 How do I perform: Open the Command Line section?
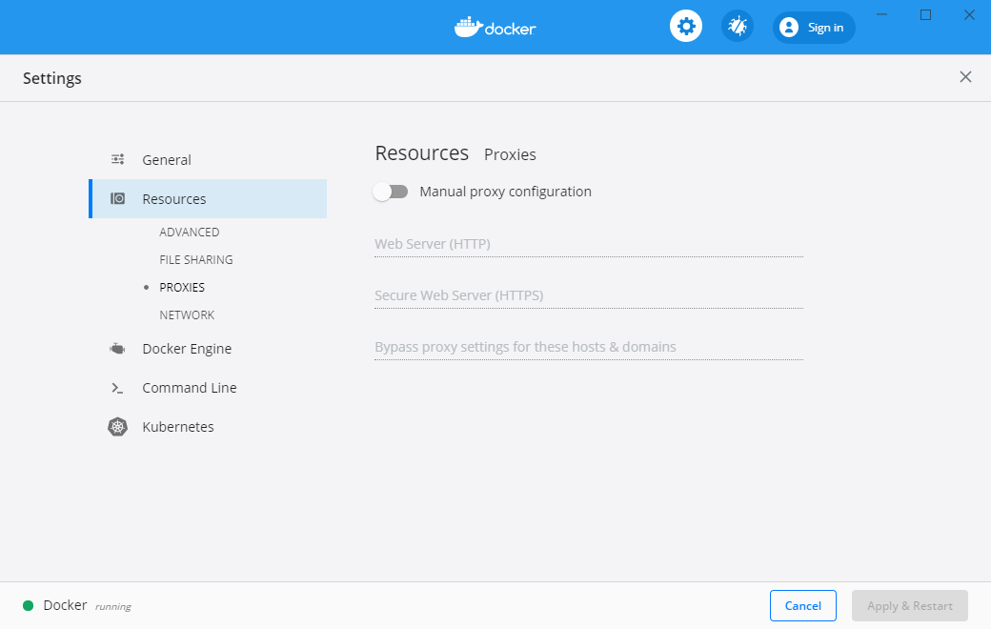pyautogui.click(x=190, y=388)
